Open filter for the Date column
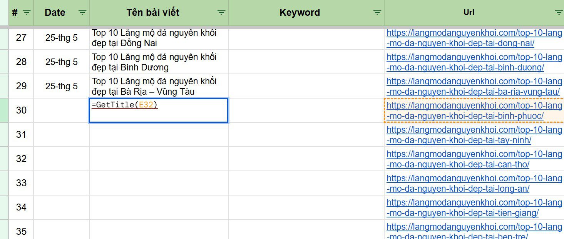Viewport: 564px width, 239px height. tap(82, 13)
